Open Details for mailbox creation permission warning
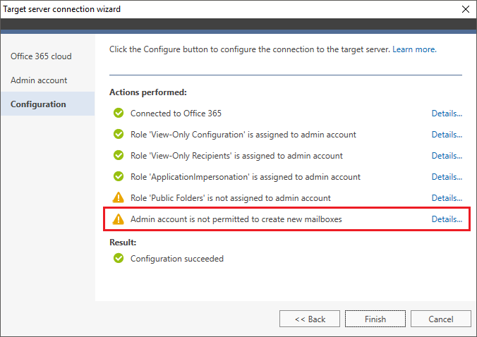Image resolution: width=477 pixels, height=337 pixels. 447,219
